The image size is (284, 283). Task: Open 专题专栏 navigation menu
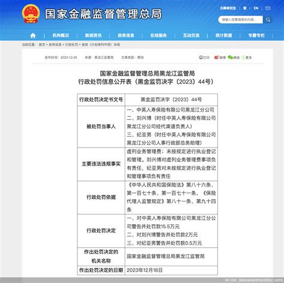tap(256, 35)
